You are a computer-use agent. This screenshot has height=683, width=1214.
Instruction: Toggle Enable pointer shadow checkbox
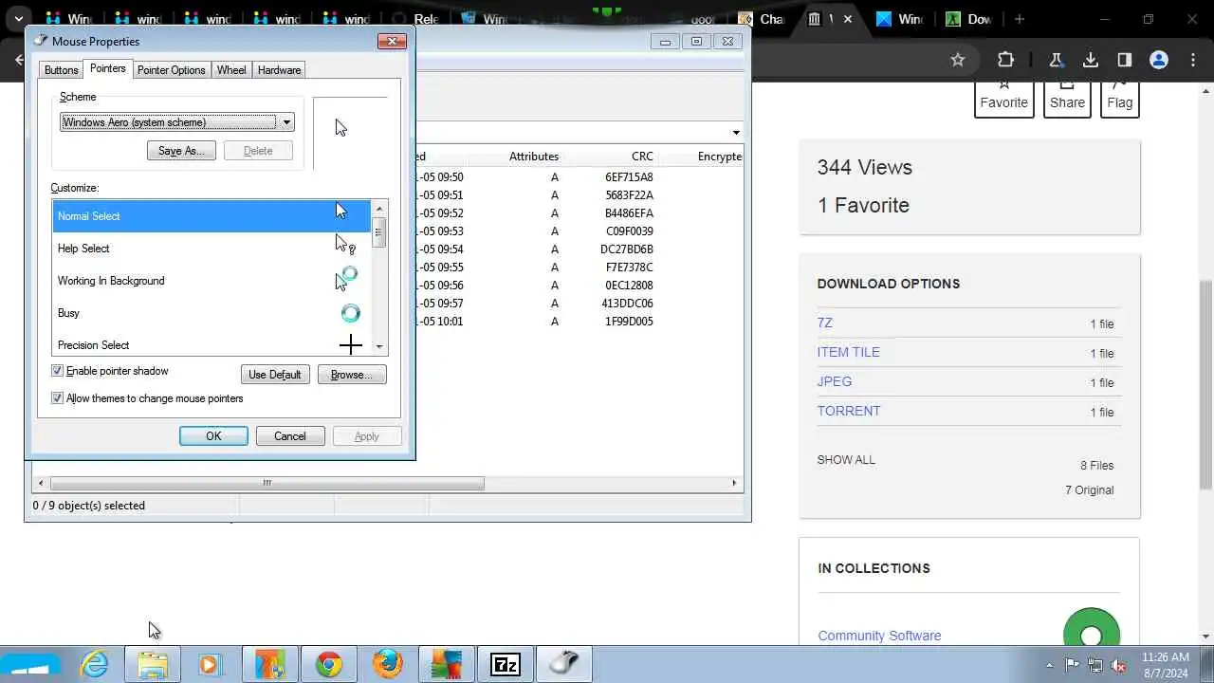tap(58, 371)
